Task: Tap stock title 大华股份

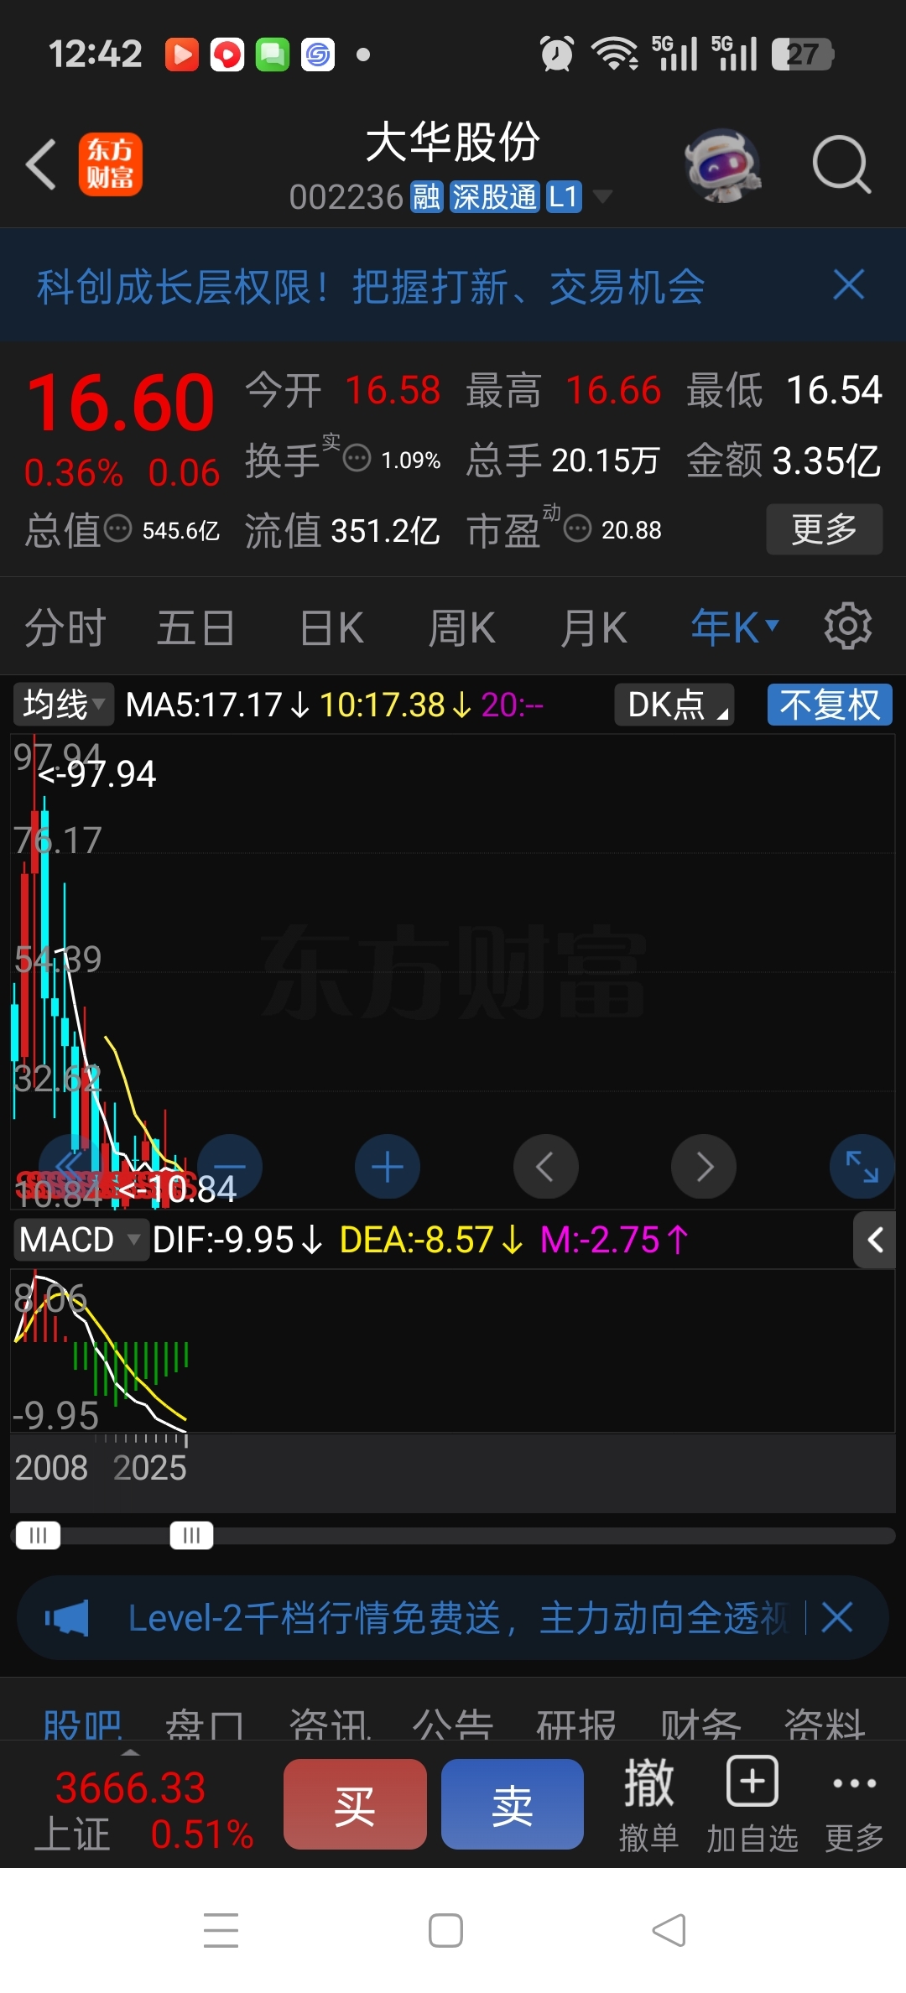Action: [453, 141]
